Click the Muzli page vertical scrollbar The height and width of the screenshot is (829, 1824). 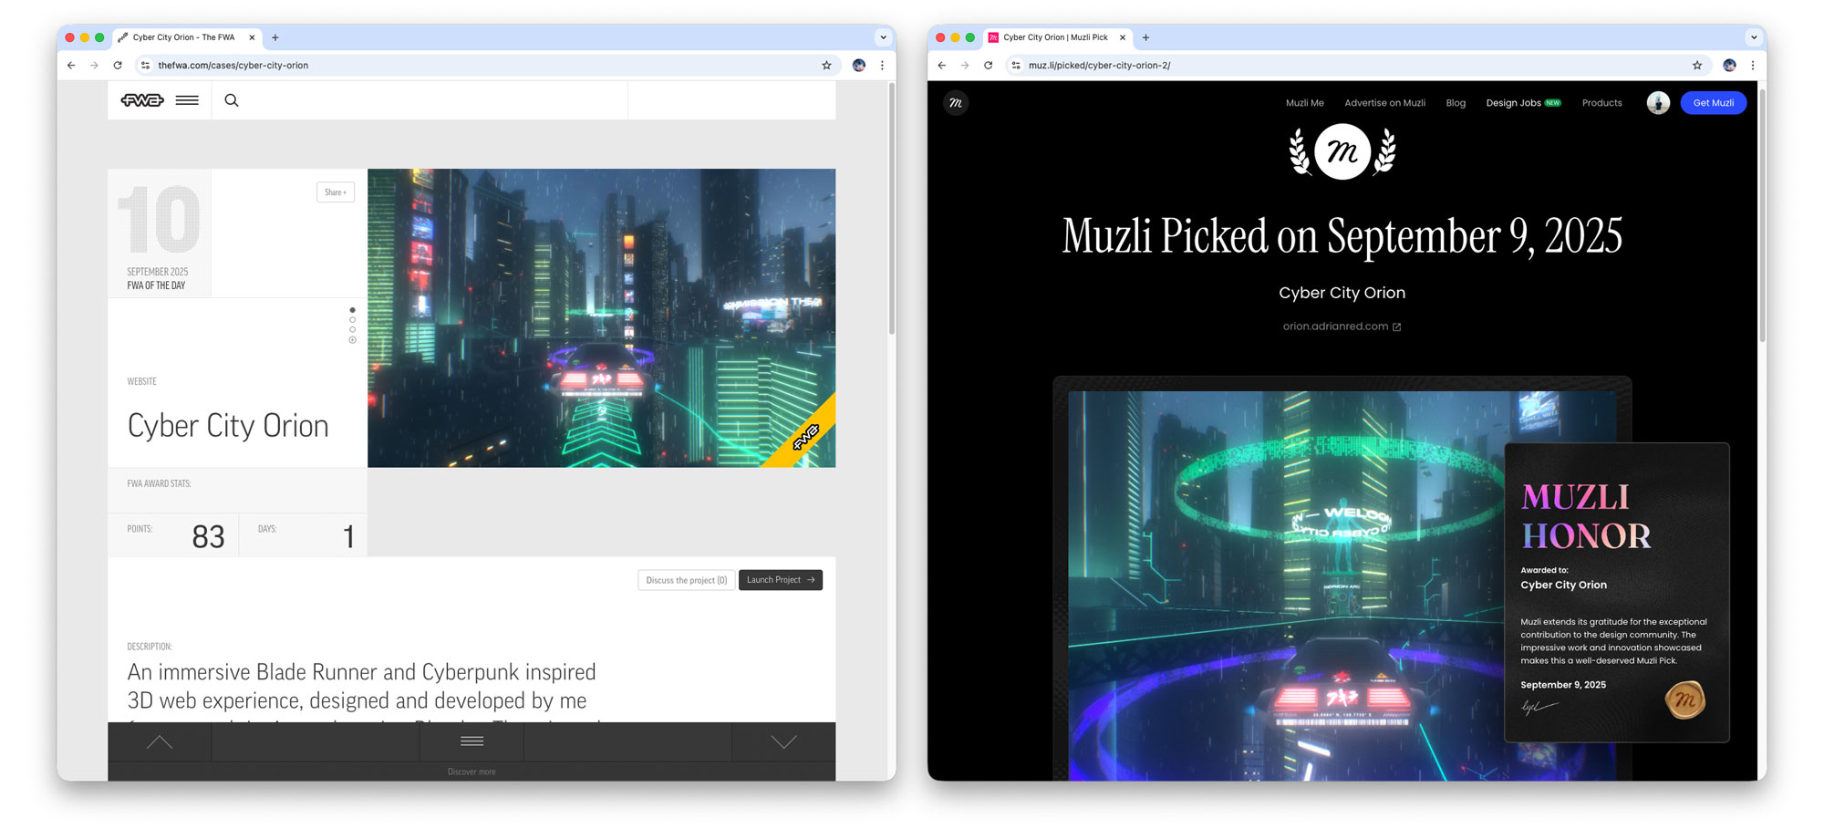click(1762, 214)
